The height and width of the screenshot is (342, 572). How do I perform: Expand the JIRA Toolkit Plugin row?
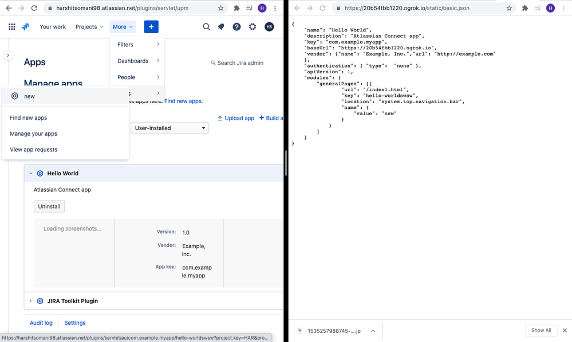click(31, 301)
